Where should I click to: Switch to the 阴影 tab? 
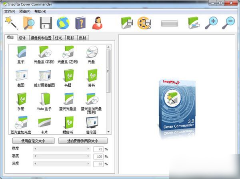(x=71, y=38)
